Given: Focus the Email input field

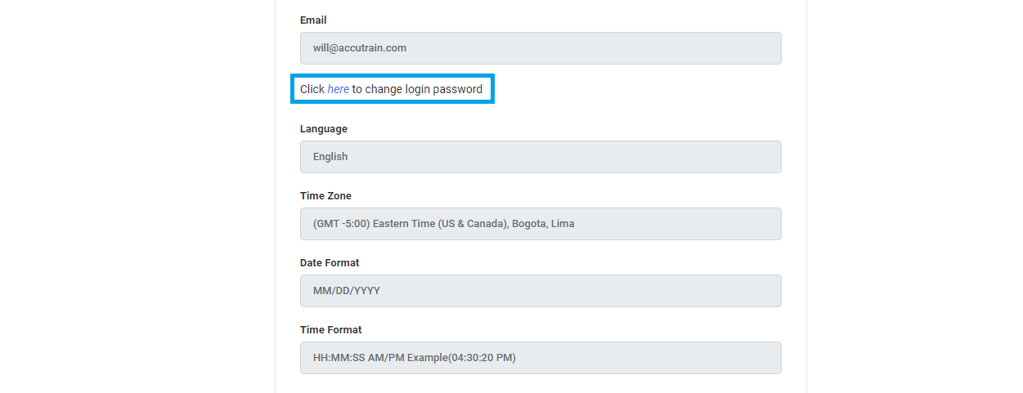Looking at the screenshot, I should tap(540, 48).
